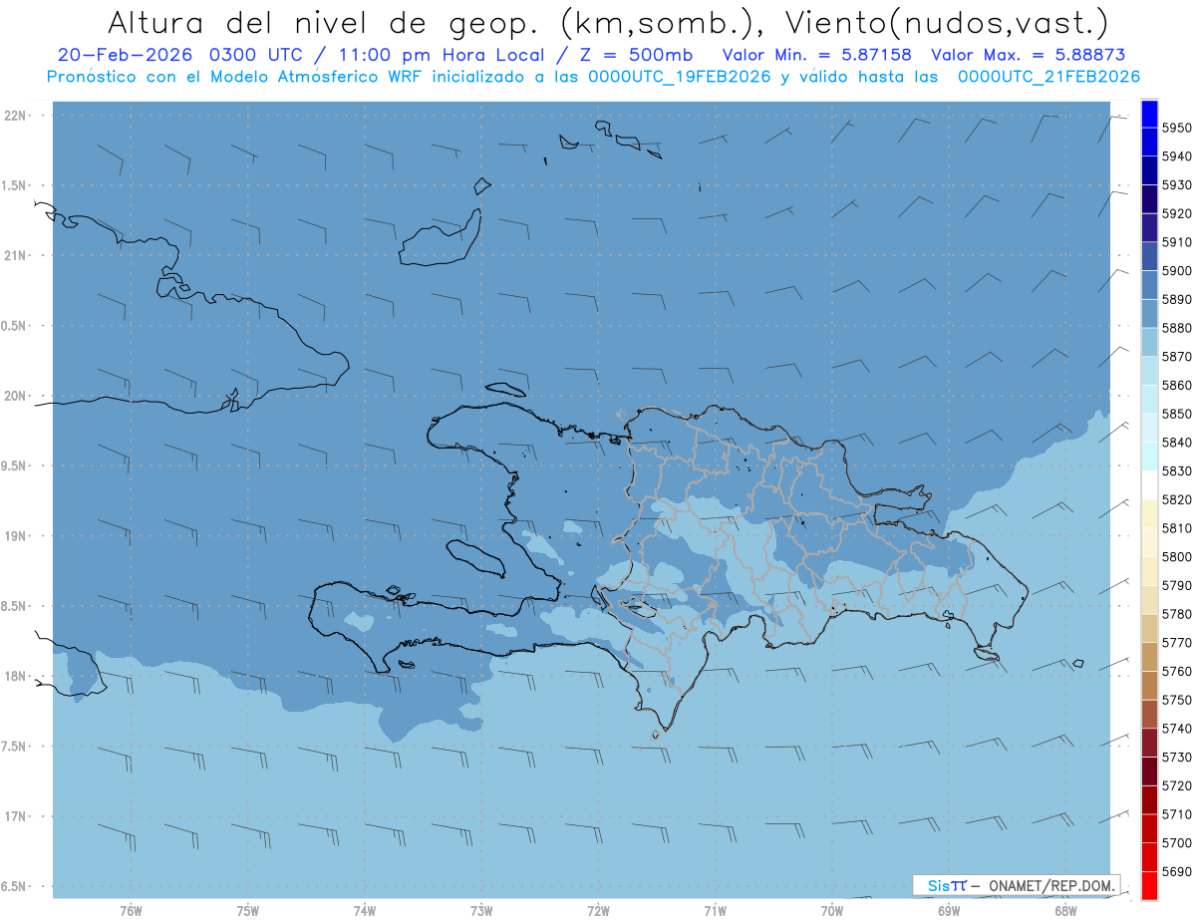Click the '70W' longitude axis label
1196x924 pixels.
(832, 911)
